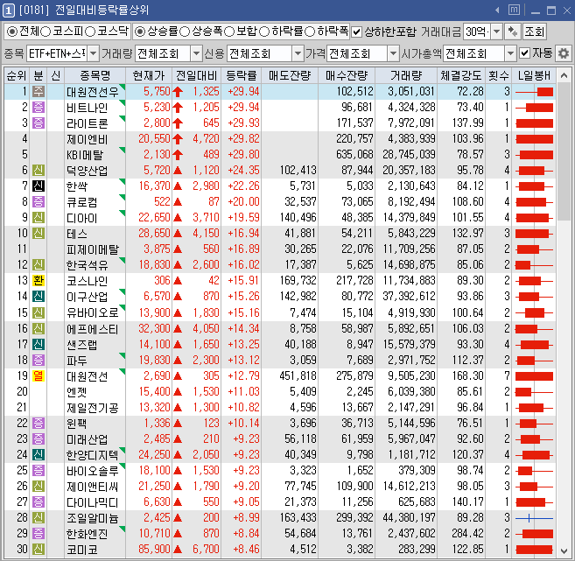The width and height of the screenshot is (575, 561).
Task: Select the 코스닥 radio button
Action: [x=90, y=32]
